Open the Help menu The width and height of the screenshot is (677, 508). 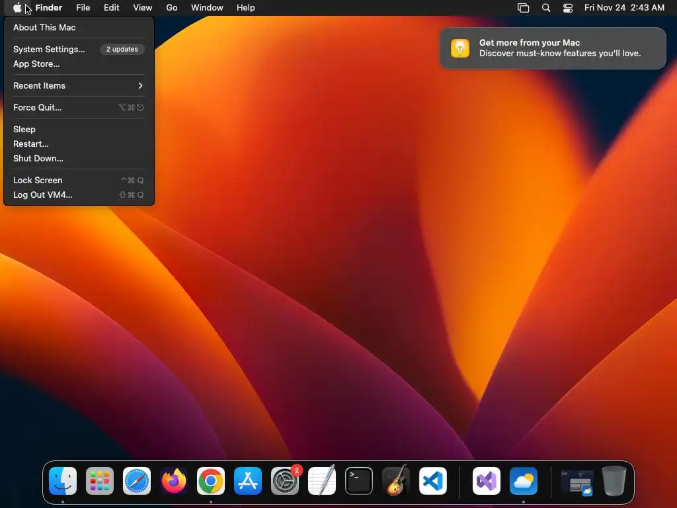pyautogui.click(x=246, y=8)
